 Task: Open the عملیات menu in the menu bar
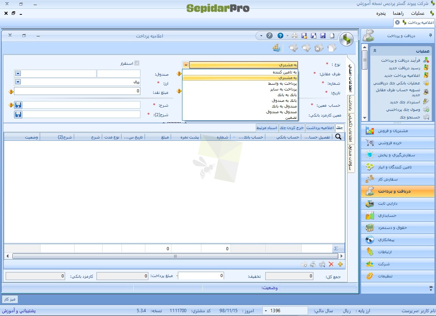click(x=418, y=13)
